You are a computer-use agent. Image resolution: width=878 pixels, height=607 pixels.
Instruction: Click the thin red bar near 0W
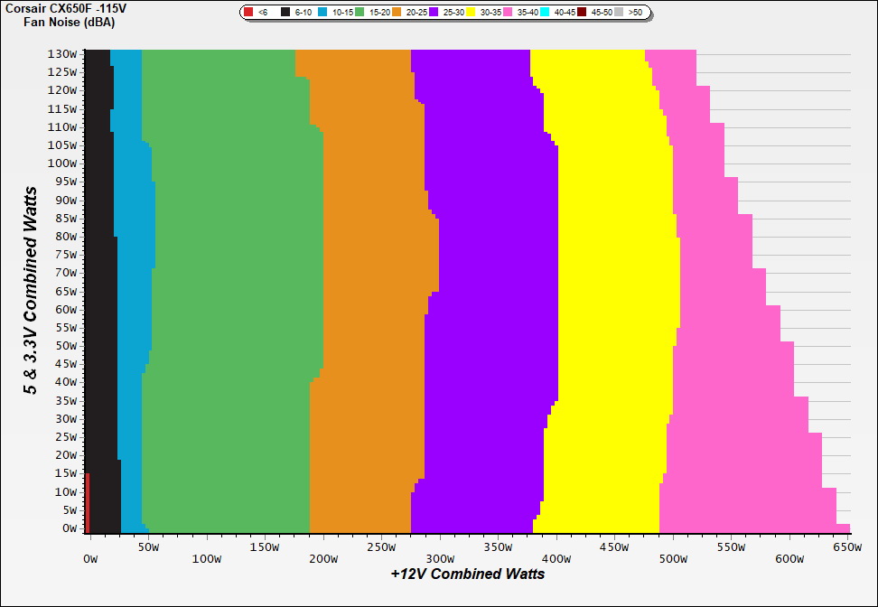[x=88, y=503]
